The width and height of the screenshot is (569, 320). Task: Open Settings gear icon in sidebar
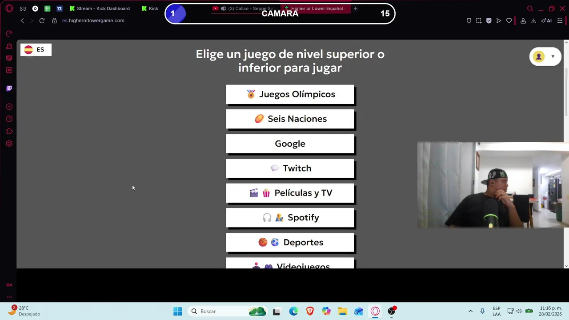pos(9,144)
